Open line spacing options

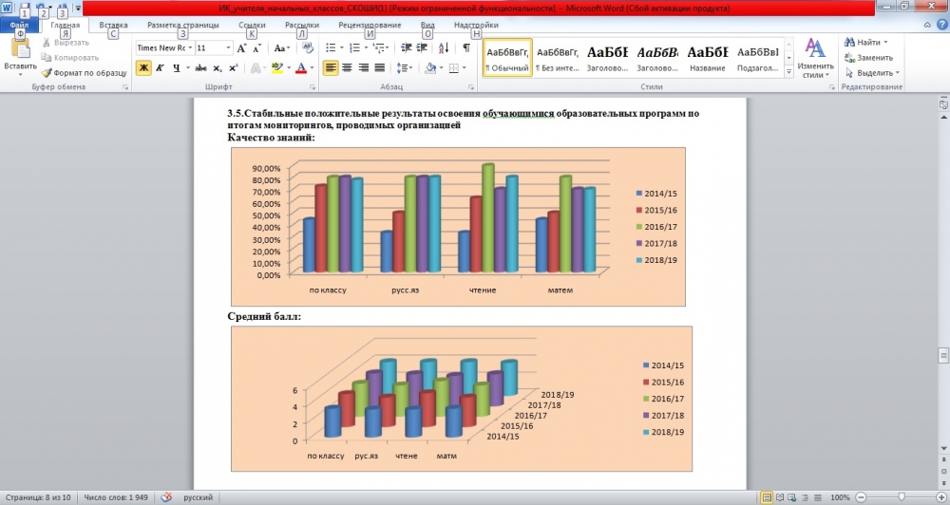pos(404,67)
